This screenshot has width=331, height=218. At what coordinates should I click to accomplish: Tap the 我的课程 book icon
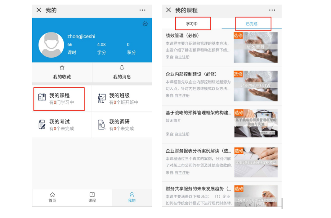coord(42,97)
